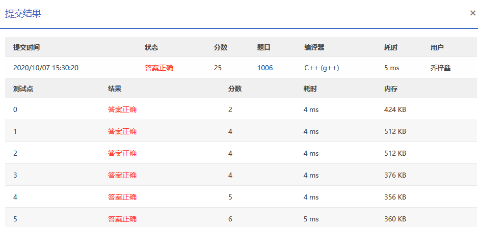478x227 pixels.
Task: Click the total score 25
Action: (x=218, y=68)
